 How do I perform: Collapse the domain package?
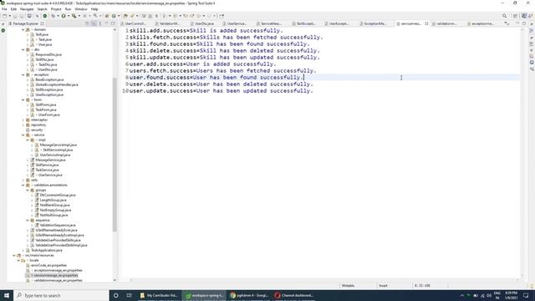(x=23, y=30)
